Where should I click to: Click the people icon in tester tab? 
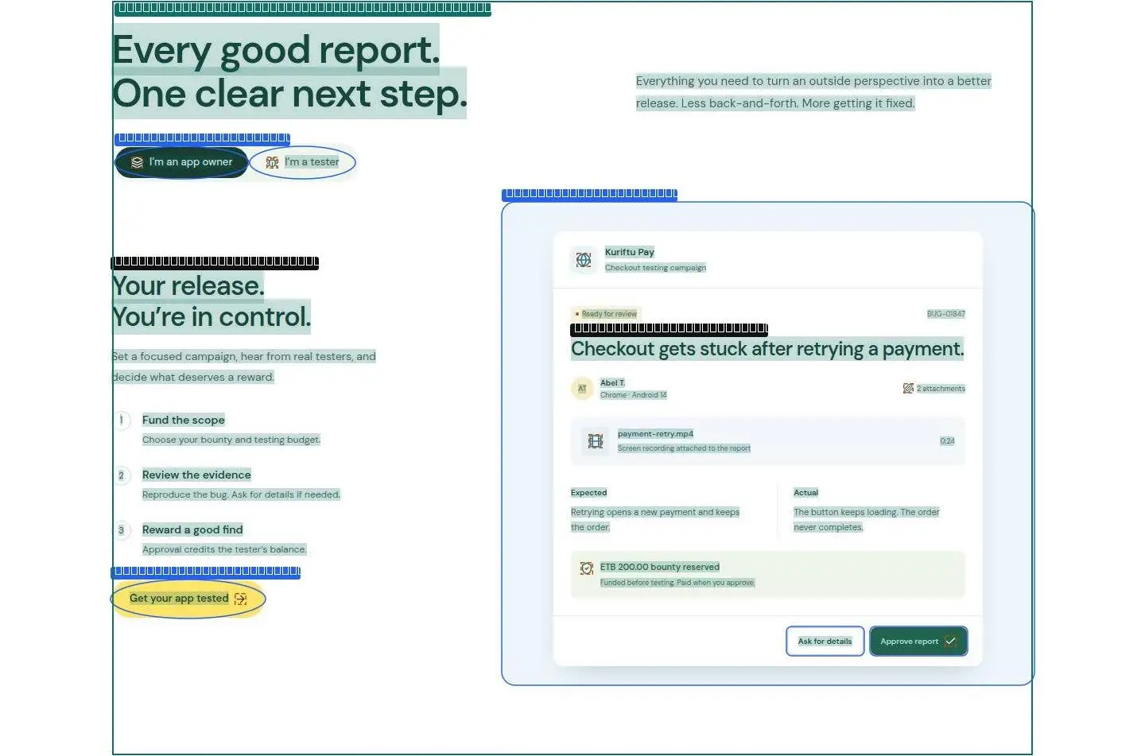point(272,162)
